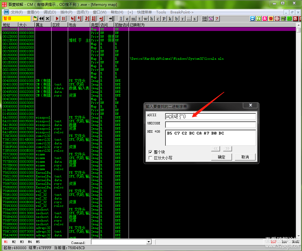Switch to the M2 tab
302x251 pixels.
(14, 242)
